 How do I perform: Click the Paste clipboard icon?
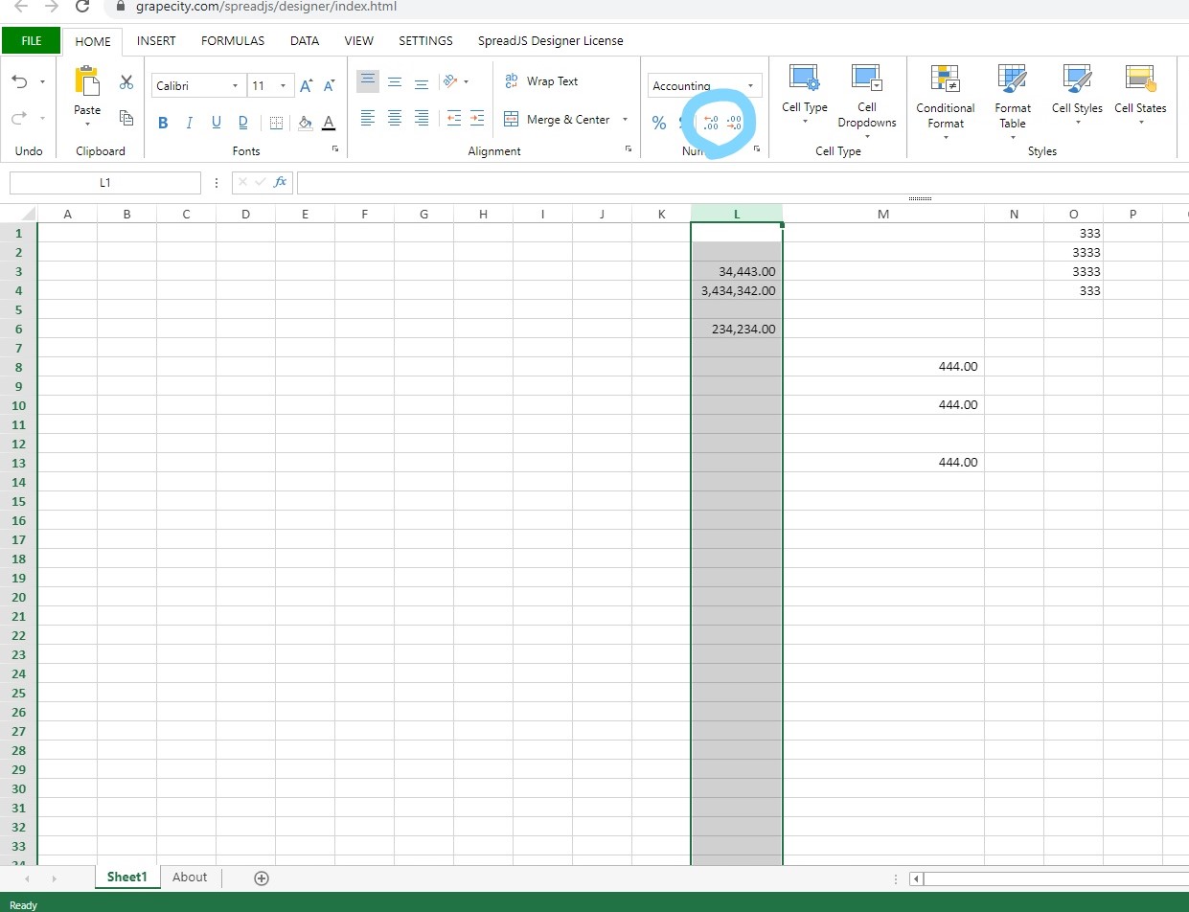pos(87,82)
